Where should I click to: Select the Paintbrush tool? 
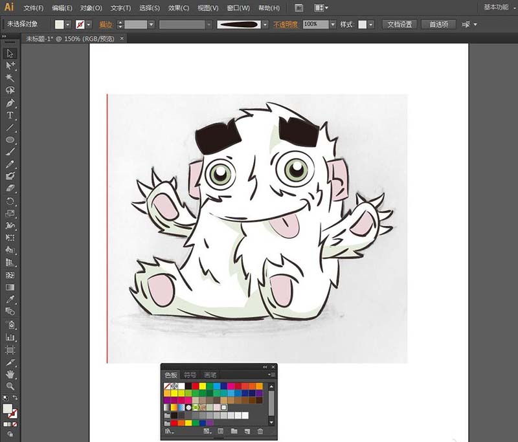pos(10,152)
